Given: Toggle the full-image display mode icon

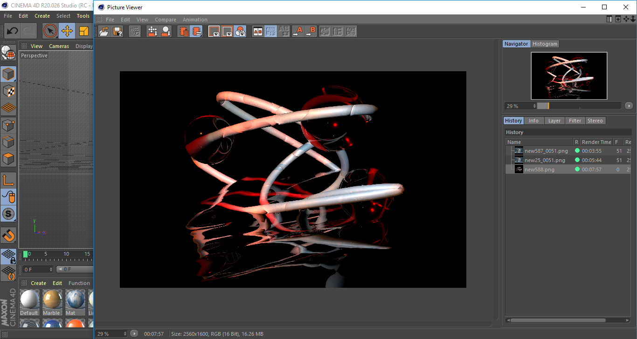Looking at the screenshot, I should tap(214, 32).
